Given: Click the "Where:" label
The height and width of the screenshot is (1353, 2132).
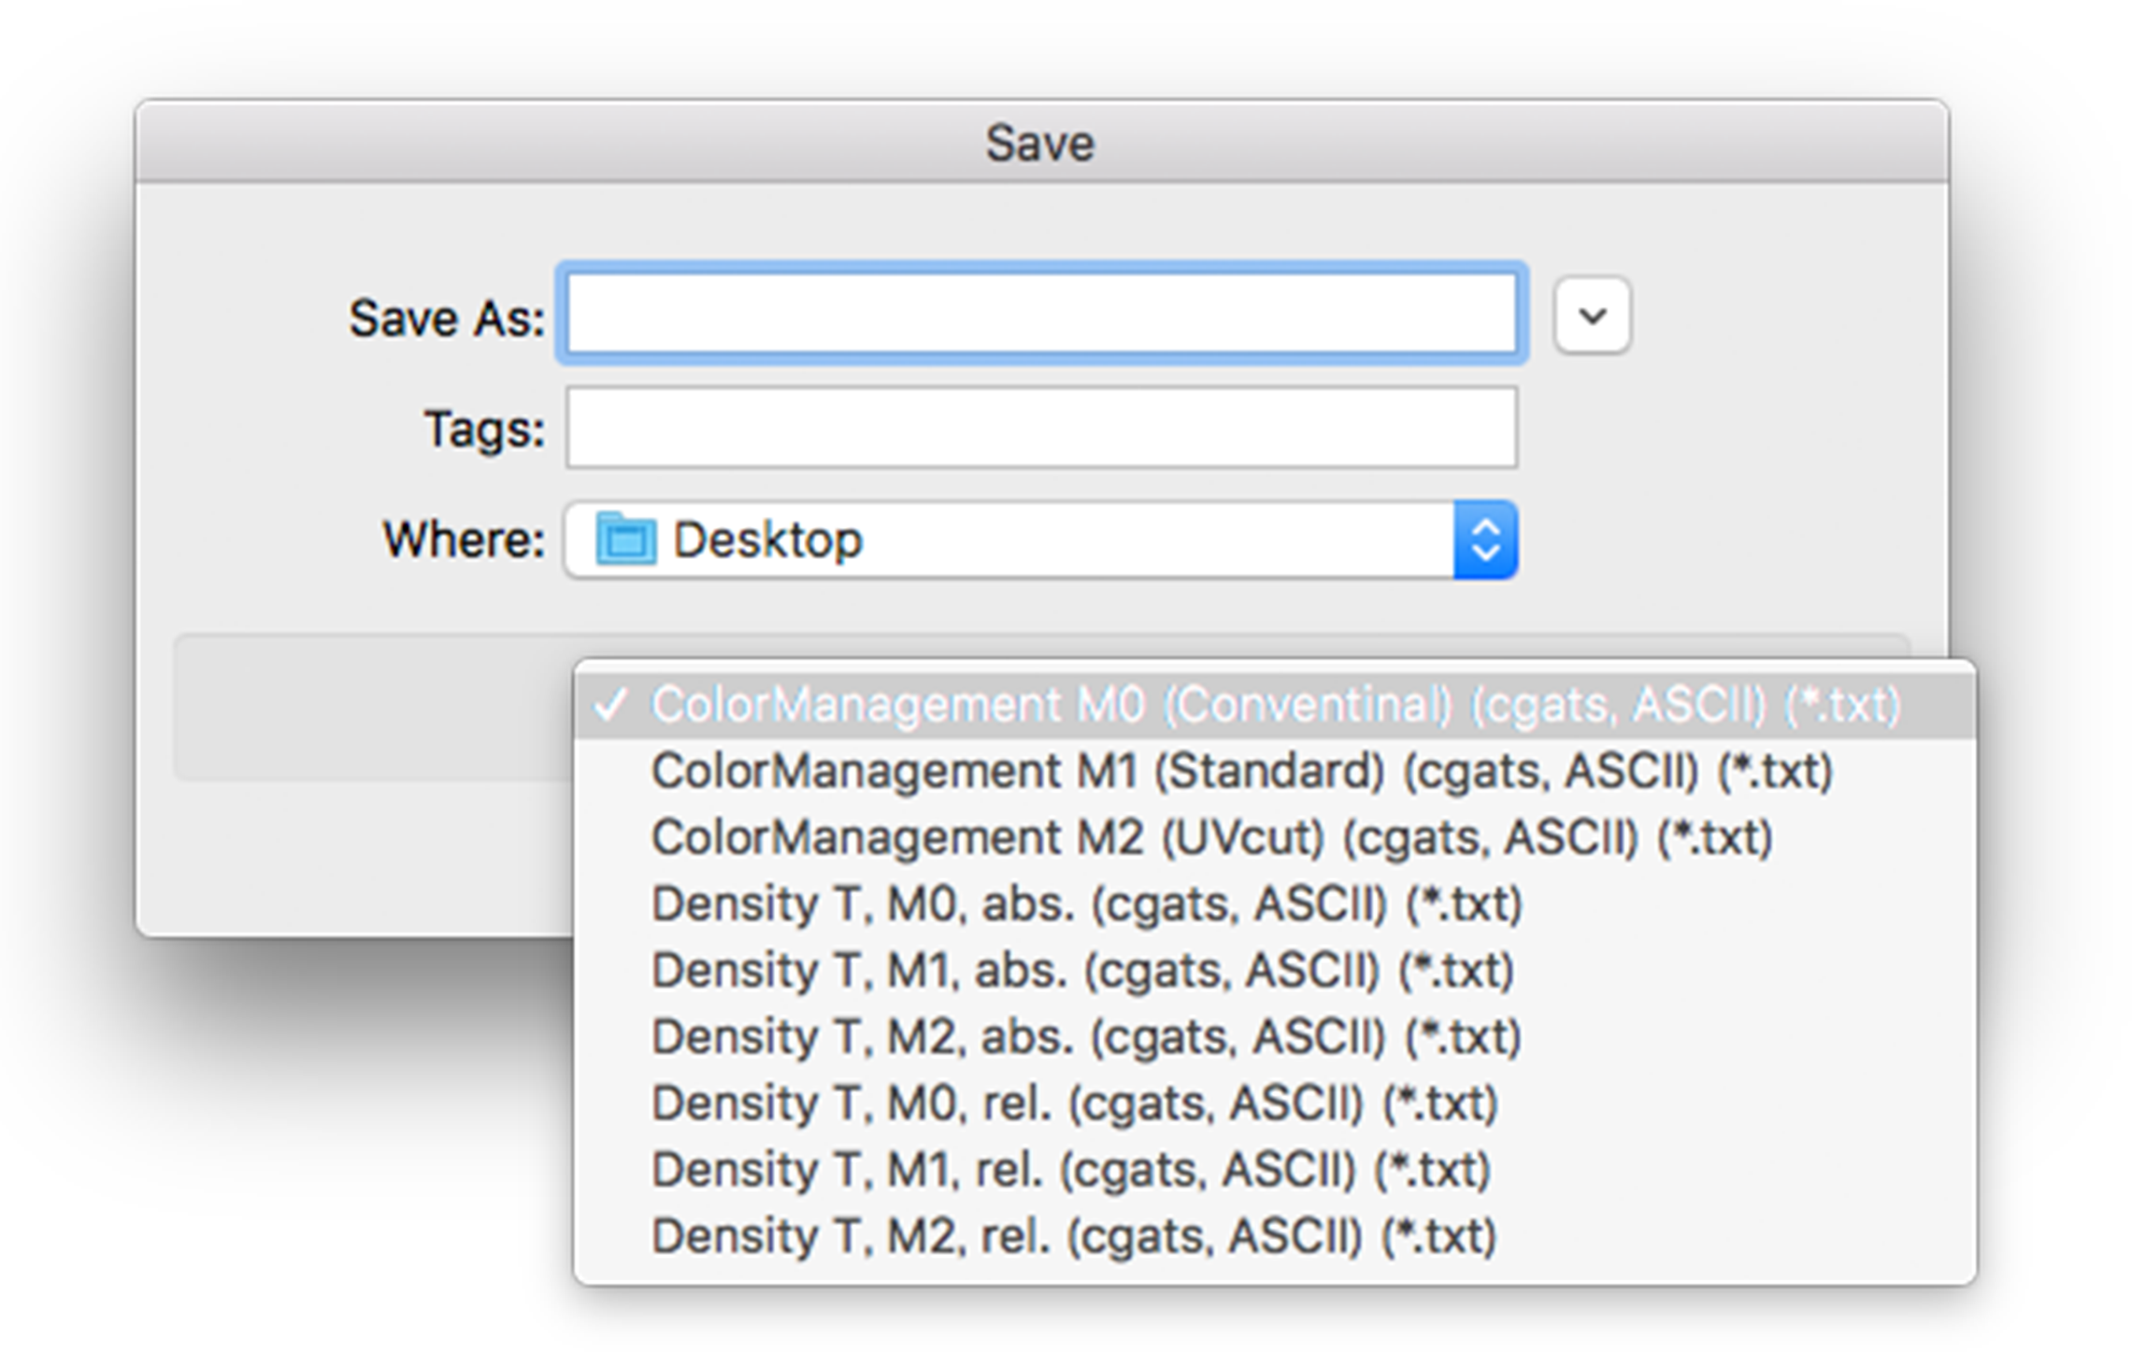Looking at the screenshot, I should coord(464,540).
